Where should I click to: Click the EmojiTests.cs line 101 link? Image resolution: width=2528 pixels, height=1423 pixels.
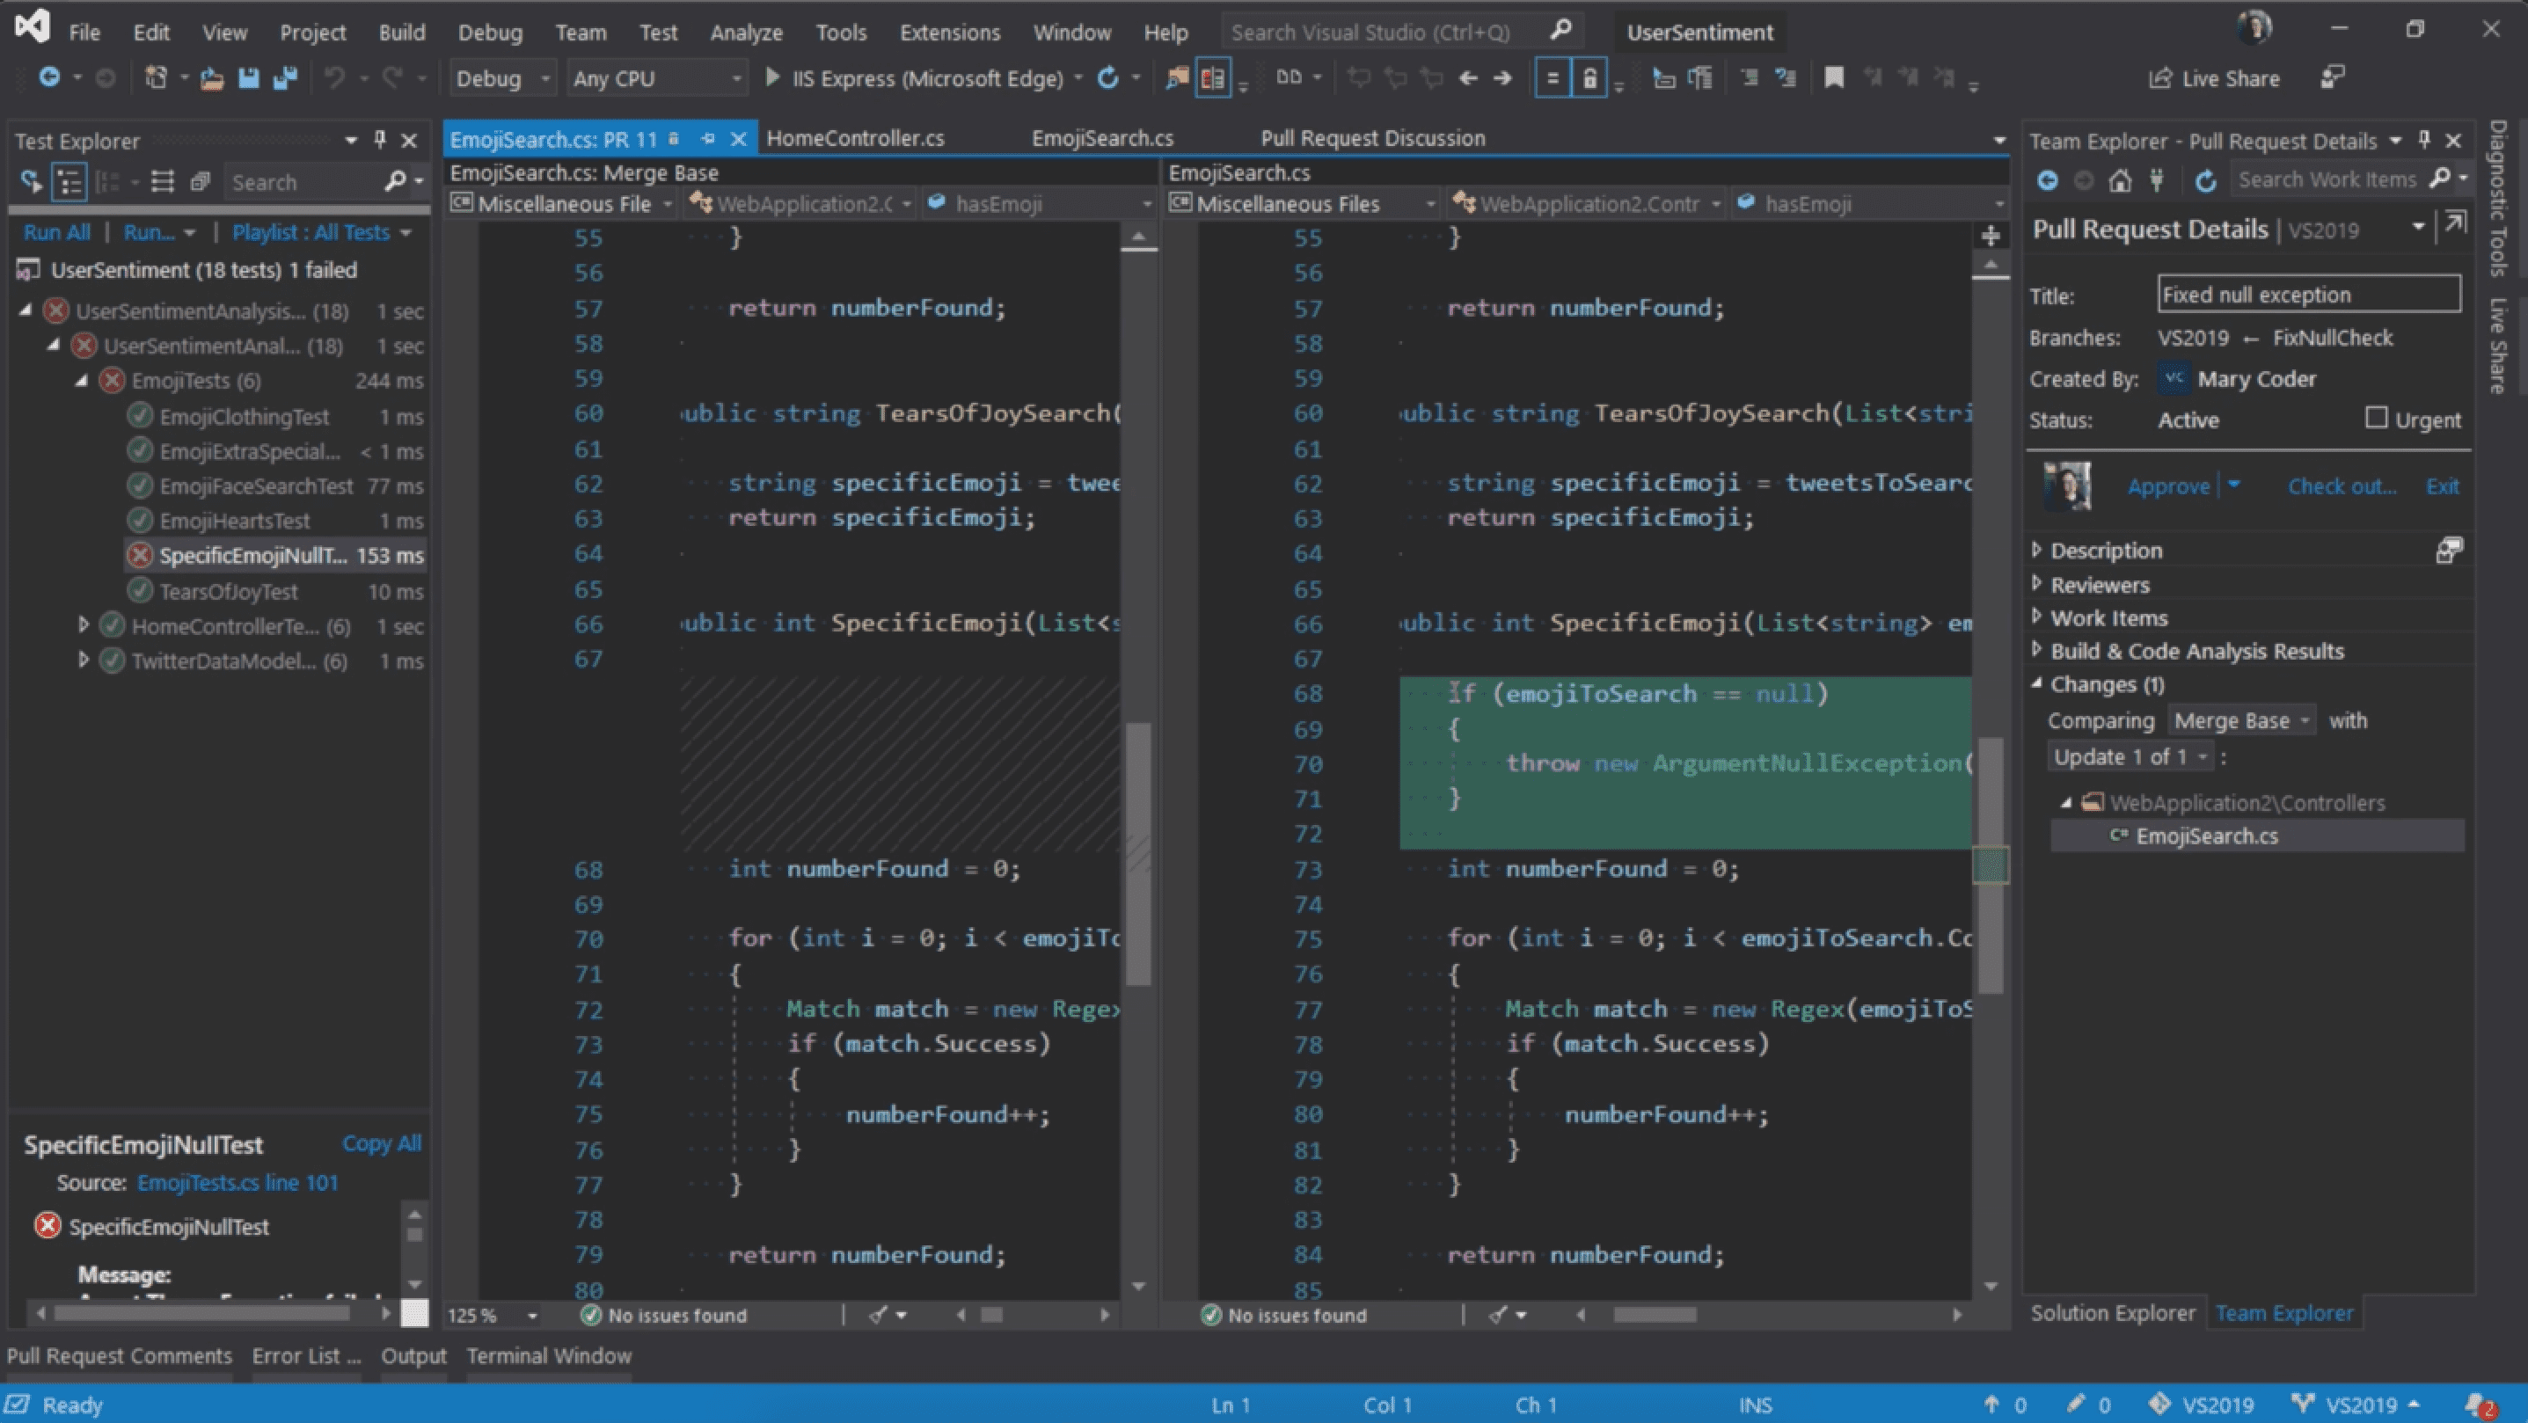tap(236, 1182)
